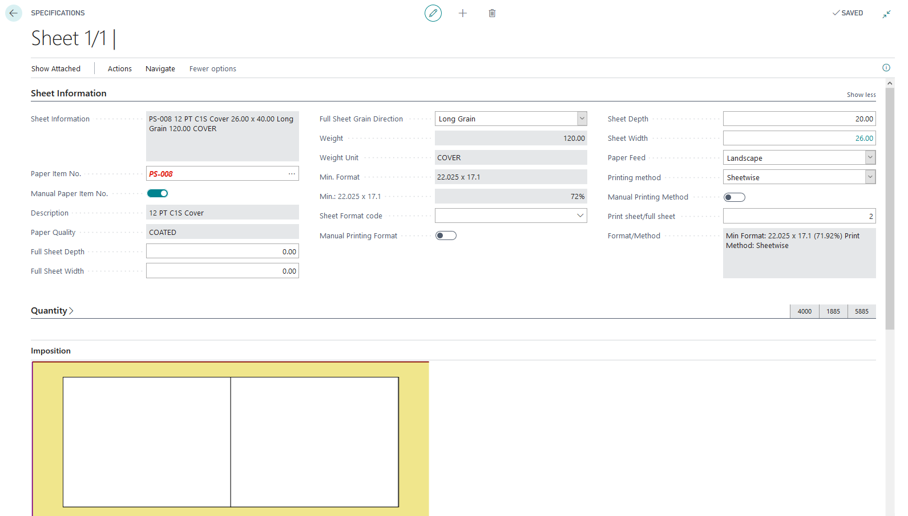Image resolution: width=908 pixels, height=516 pixels.
Task: Open the Show Attached menu
Action: coord(56,68)
